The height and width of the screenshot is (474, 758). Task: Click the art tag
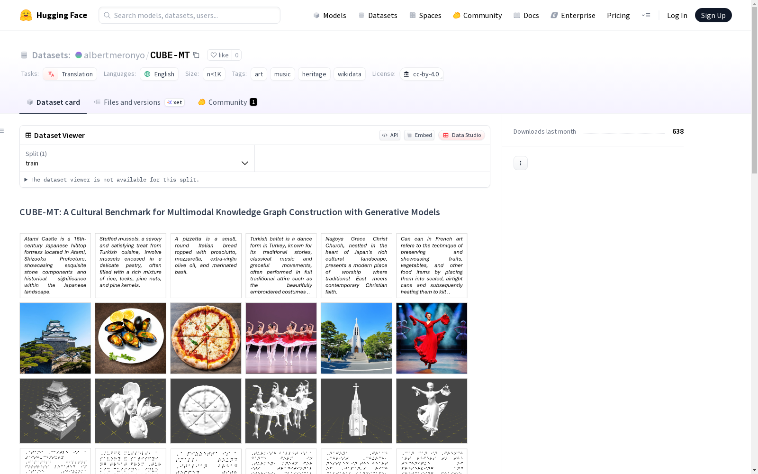(x=259, y=74)
